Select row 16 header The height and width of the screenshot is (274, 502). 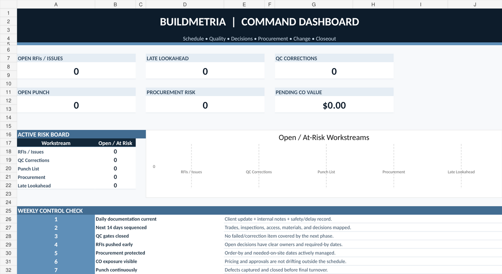coord(8,134)
